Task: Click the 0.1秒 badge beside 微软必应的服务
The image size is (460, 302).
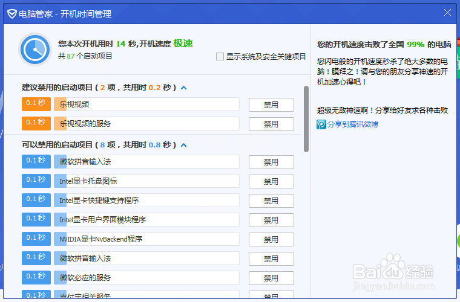Action: pyautogui.click(x=36, y=277)
